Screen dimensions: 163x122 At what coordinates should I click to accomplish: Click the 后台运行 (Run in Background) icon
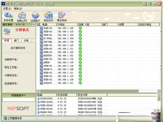coord(48,17)
